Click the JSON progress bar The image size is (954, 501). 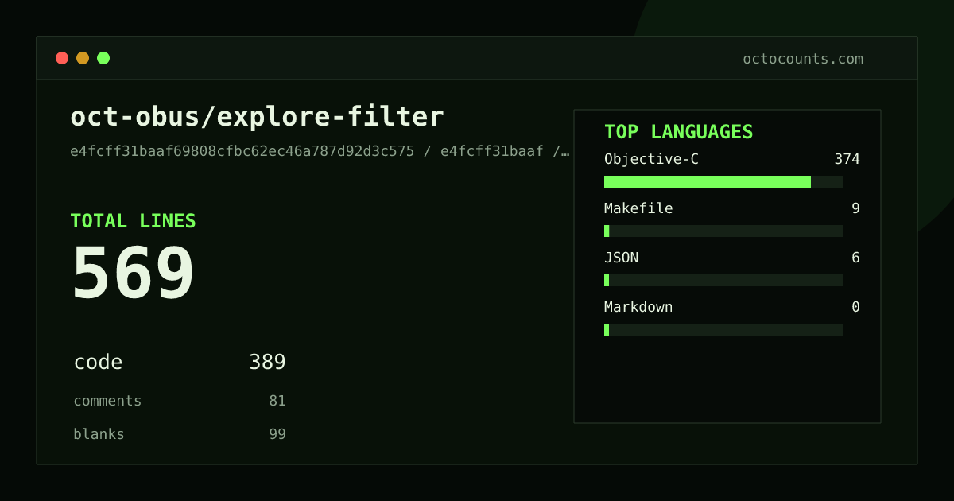(x=723, y=280)
